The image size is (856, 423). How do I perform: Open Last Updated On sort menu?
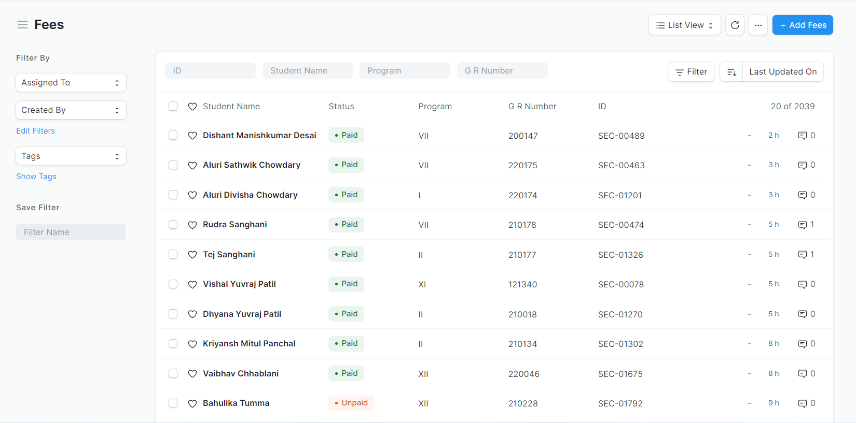pos(782,72)
